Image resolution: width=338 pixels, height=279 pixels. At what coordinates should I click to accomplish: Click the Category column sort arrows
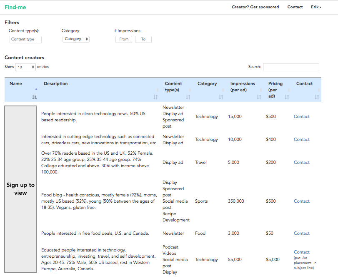point(221,97)
